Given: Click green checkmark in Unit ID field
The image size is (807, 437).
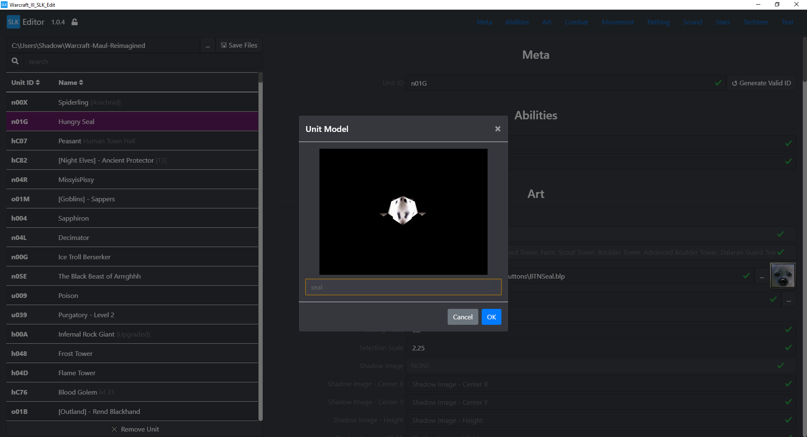Looking at the screenshot, I should [718, 83].
